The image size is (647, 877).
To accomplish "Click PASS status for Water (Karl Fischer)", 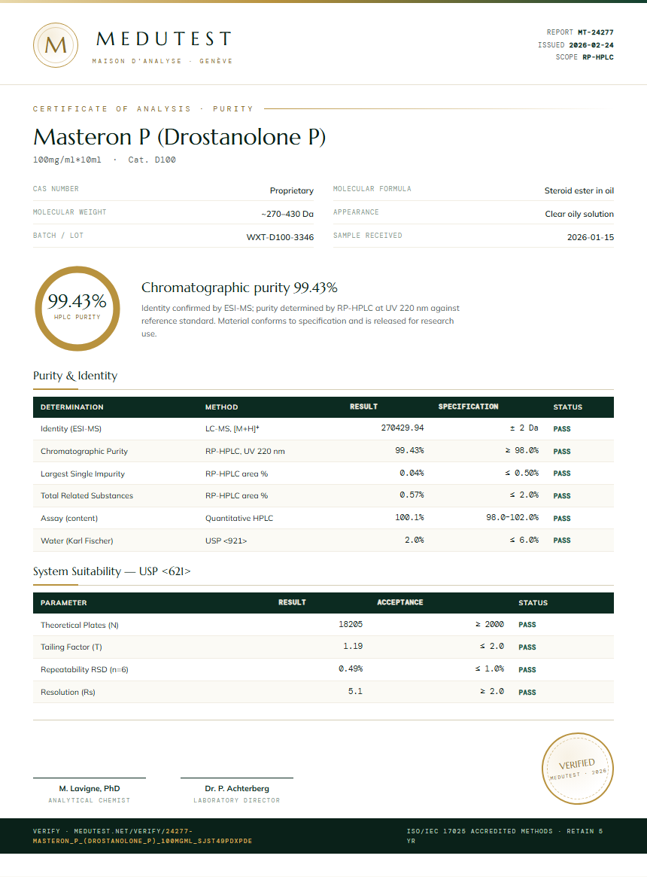I will coord(562,541).
